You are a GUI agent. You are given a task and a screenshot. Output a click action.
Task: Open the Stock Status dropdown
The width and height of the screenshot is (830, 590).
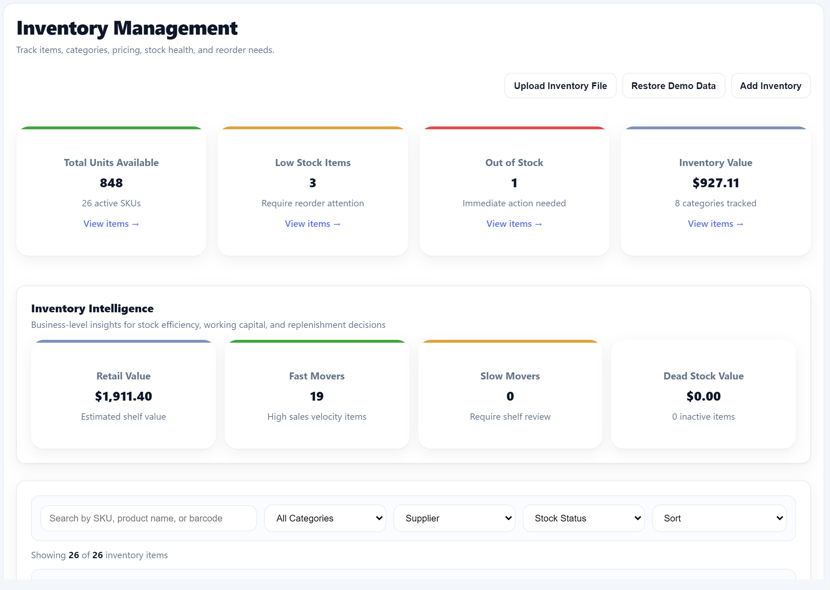[583, 518]
